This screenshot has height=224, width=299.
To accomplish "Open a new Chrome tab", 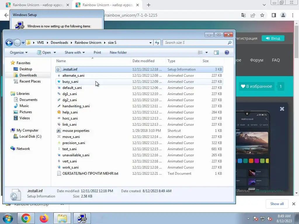I will pyautogui.click(x=149, y=5).
